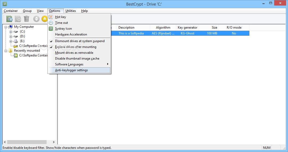288x152 pixels.
Task: Collapse the My Computer tree node
Action: [x=6, y=27]
